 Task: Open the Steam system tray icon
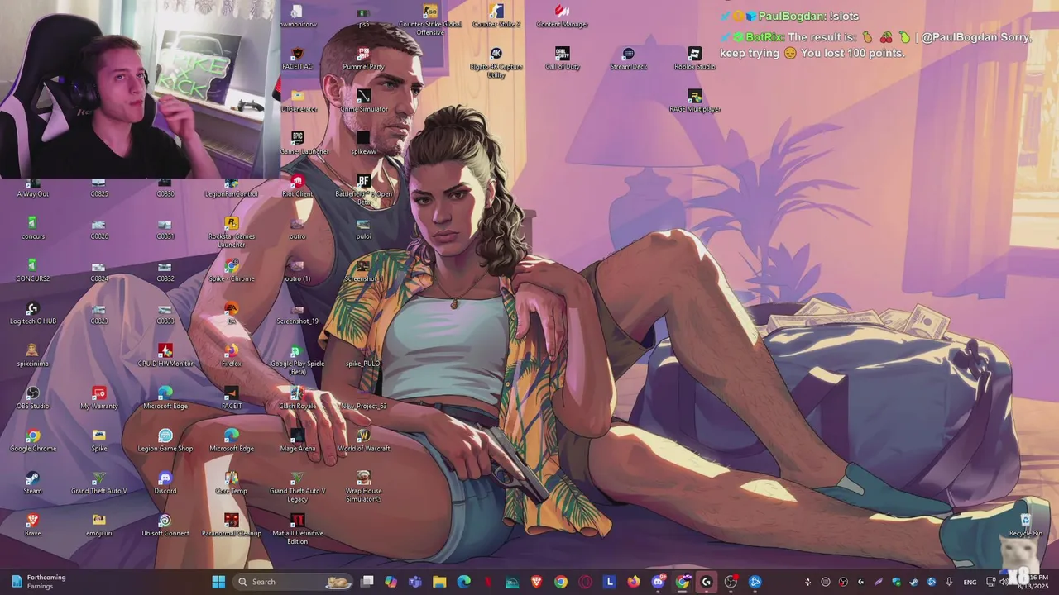(x=913, y=582)
